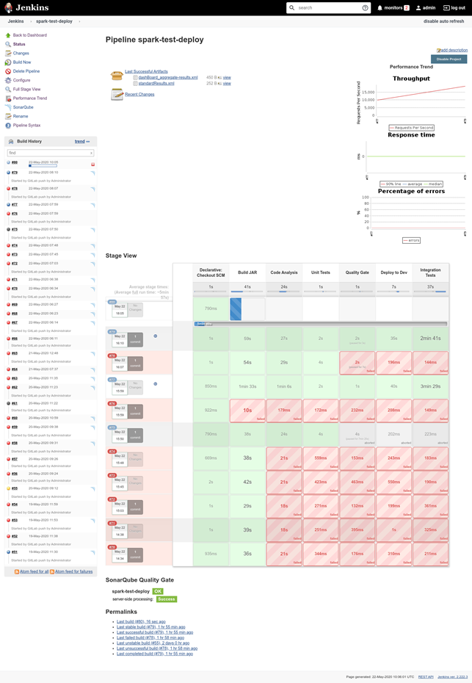
Task: Click the monitors bell icon in header
Action: [x=380, y=8]
